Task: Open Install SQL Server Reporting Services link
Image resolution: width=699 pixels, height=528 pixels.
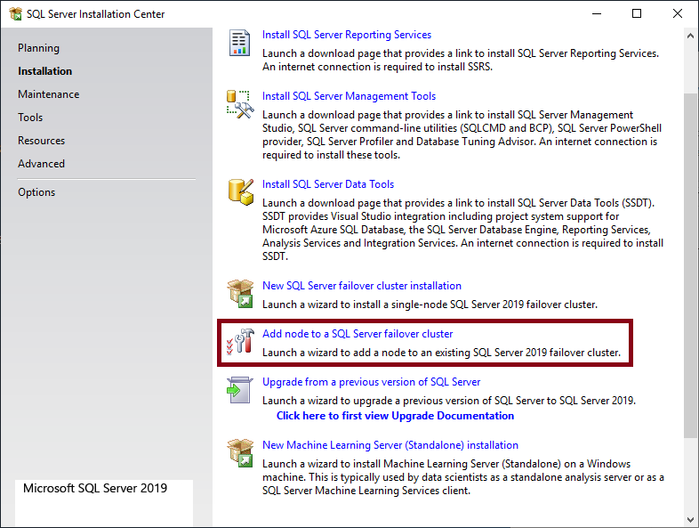Action: 347,35
